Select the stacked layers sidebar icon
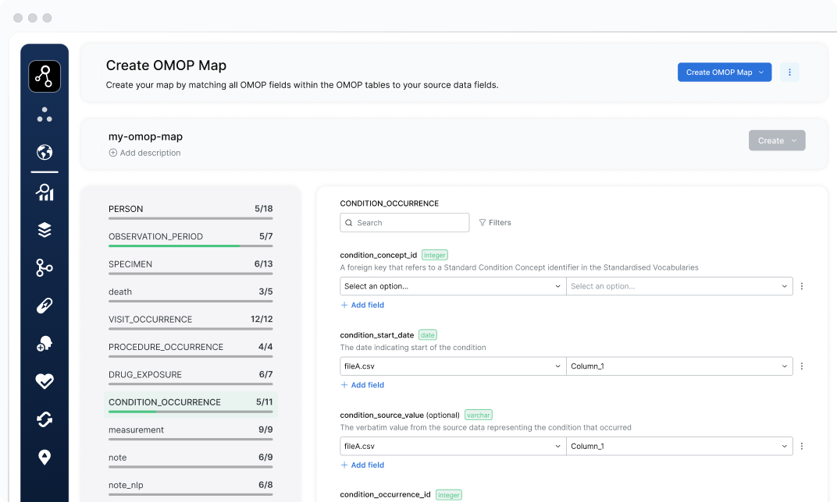The image size is (837, 502). click(45, 230)
